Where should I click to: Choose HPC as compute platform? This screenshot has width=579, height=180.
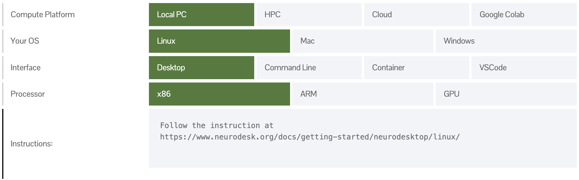[309, 14]
